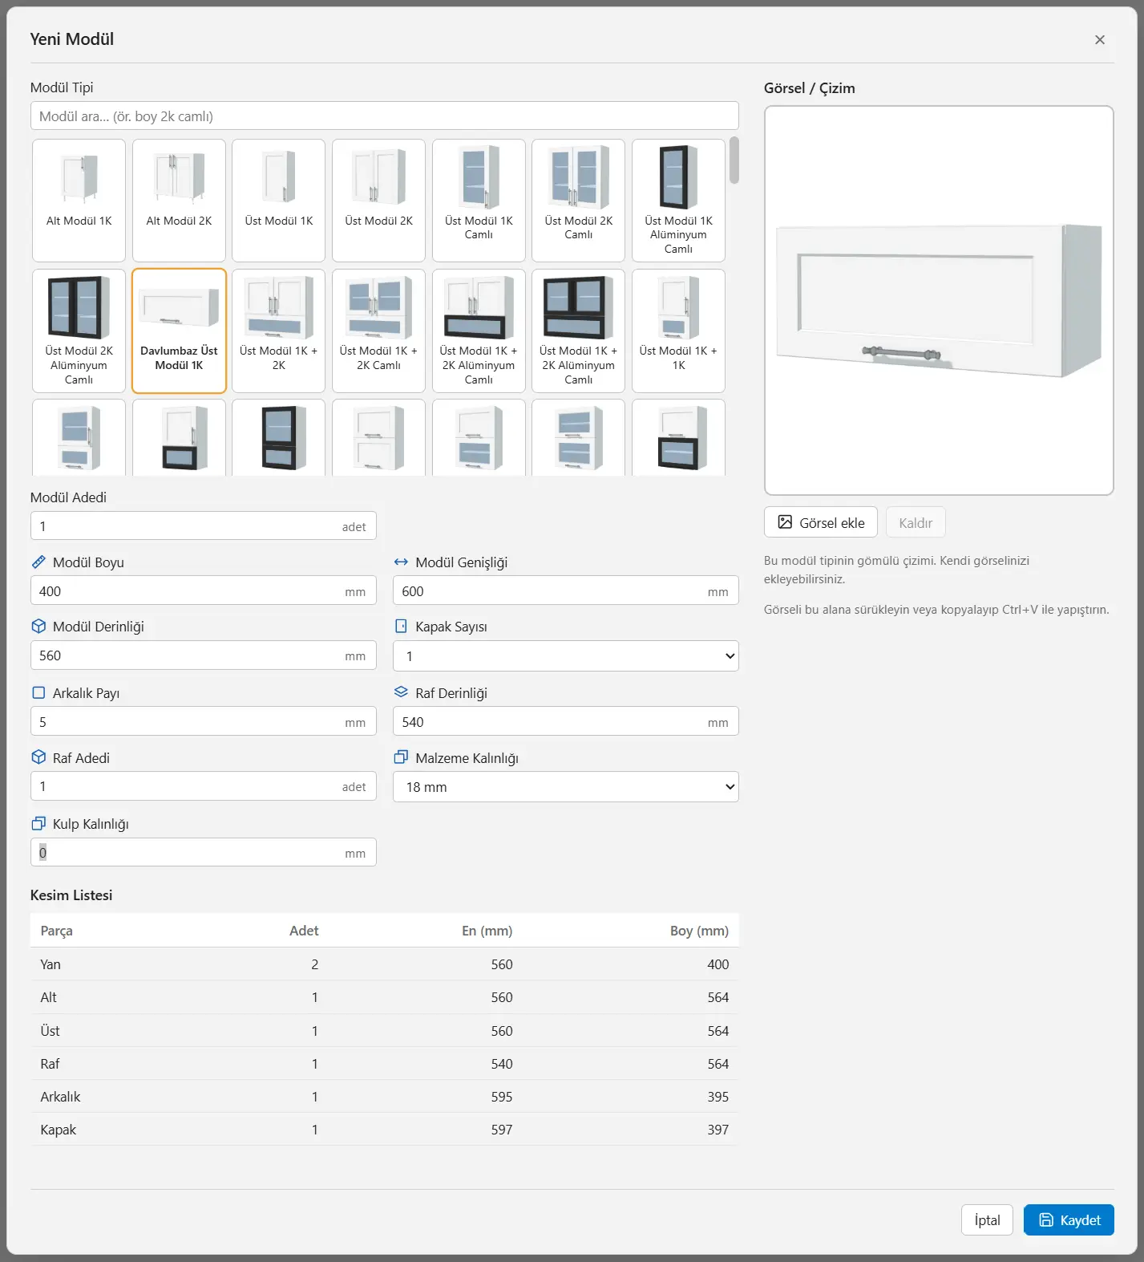Click the door icon beside Kapak Sayısı

(401, 627)
